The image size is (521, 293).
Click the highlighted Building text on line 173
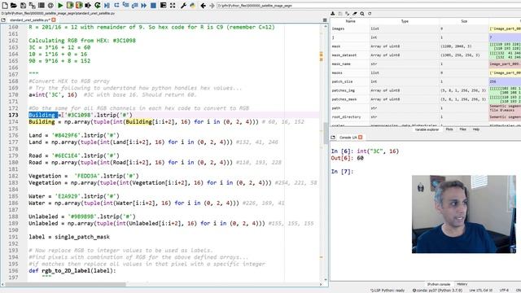pyautogui.click(x=43, y=115)
